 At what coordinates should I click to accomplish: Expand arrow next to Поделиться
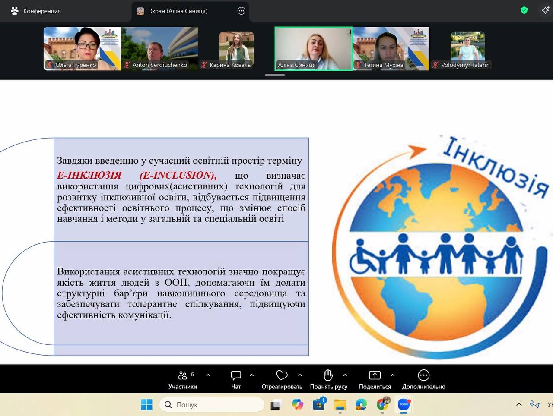(392, 375)
